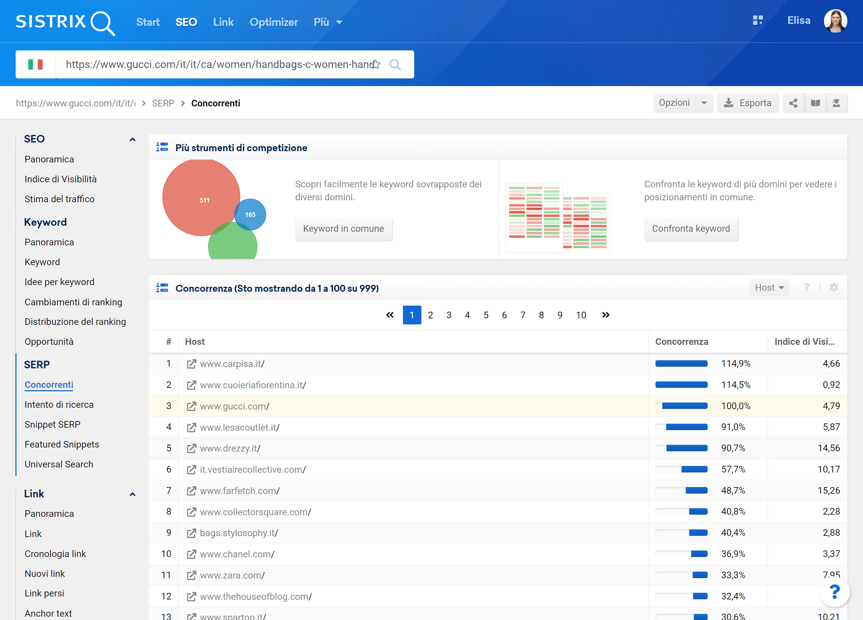Screen dimensions: 863x620
Task: Click the Confronta keyword button
Action: click(x=691, y=228)
